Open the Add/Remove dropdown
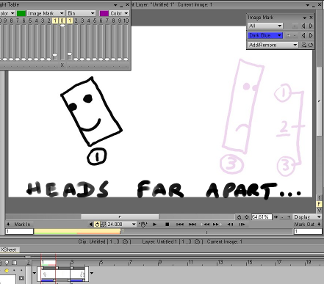324x284 pixels. (x=273, y=45)
